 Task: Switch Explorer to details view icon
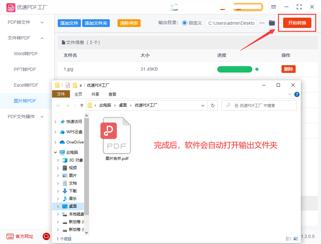[289, 239]
